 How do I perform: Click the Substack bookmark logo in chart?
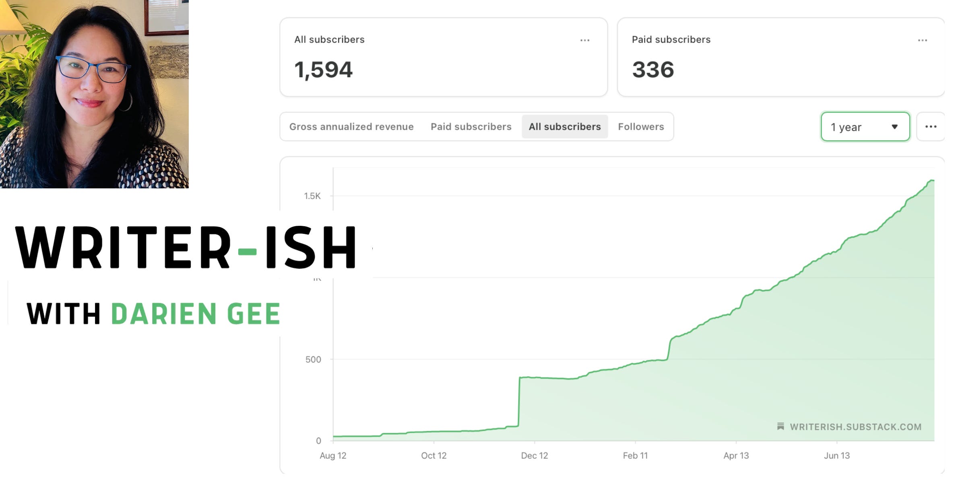pos(780,426)
